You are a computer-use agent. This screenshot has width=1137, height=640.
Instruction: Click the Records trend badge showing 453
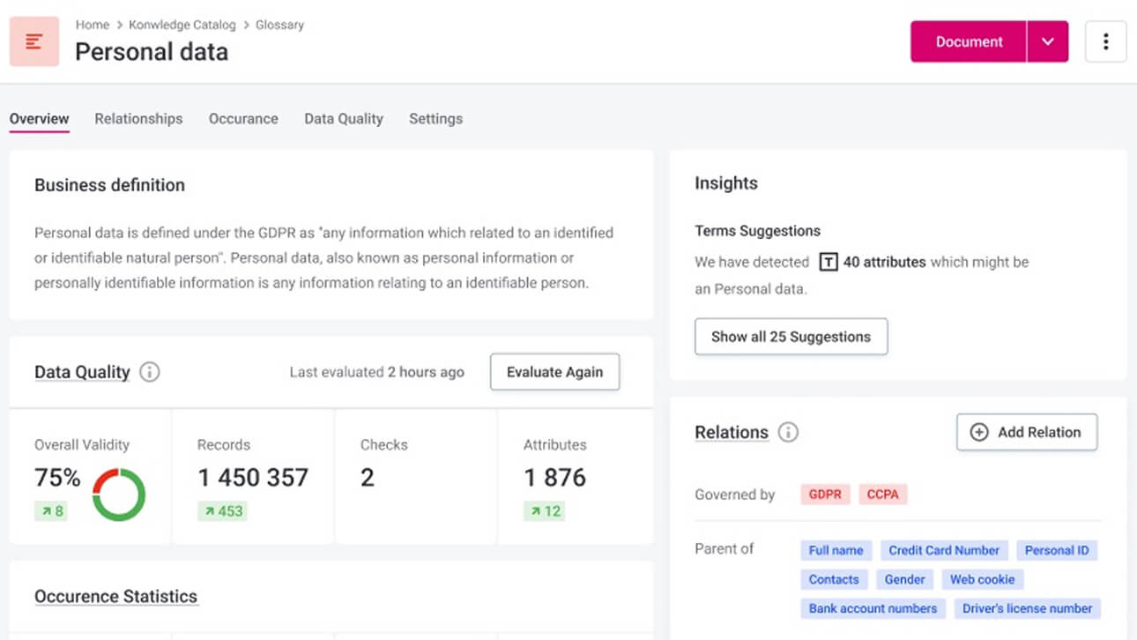(222, 510)
